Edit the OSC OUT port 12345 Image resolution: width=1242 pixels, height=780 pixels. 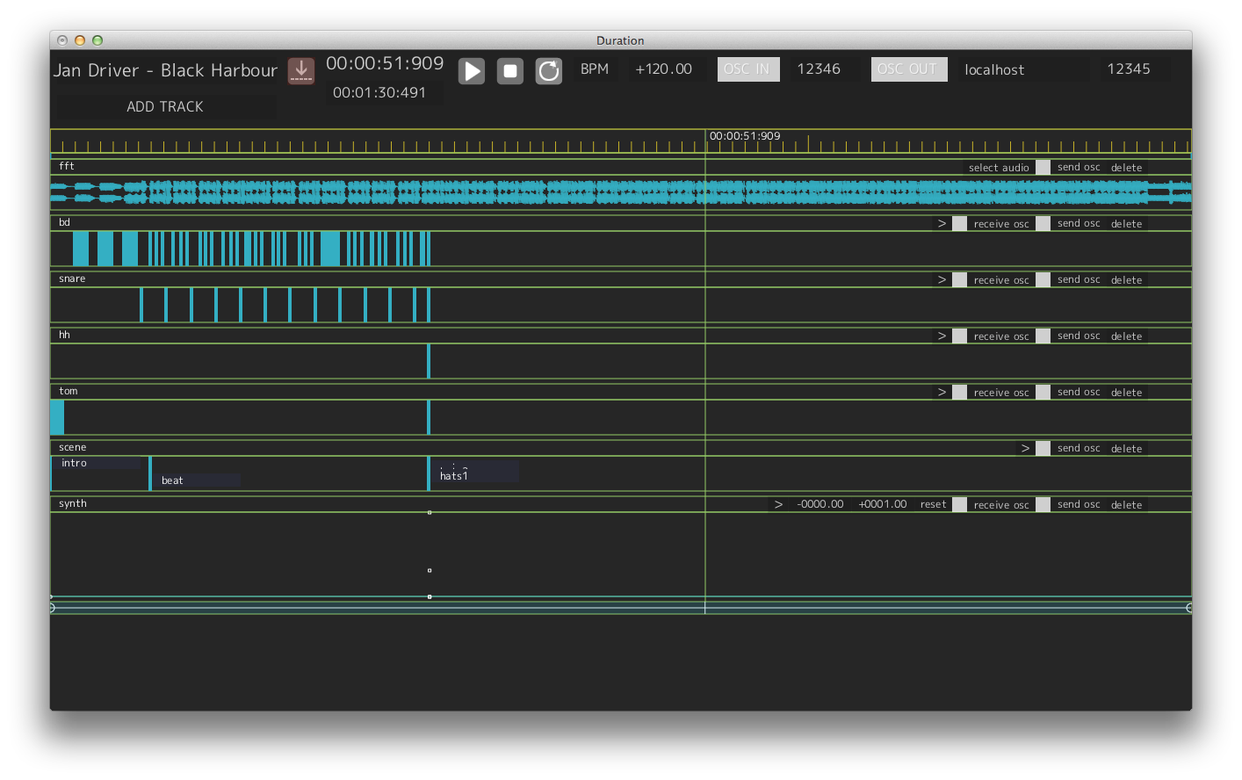point(1130,69)
